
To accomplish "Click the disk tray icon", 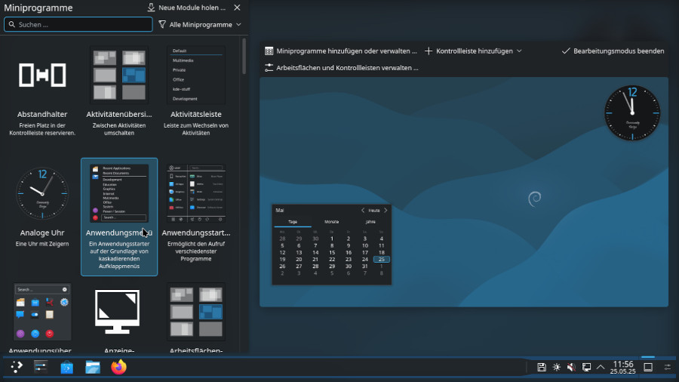I will 541,367.
